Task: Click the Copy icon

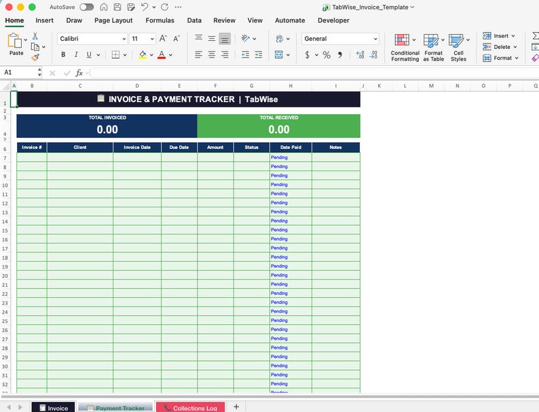Action: [x=35, y=47]
